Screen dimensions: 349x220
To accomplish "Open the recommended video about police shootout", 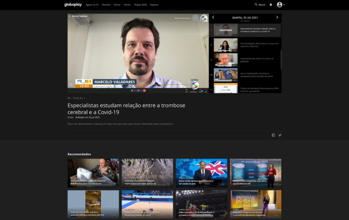I will tap(93, 205).
